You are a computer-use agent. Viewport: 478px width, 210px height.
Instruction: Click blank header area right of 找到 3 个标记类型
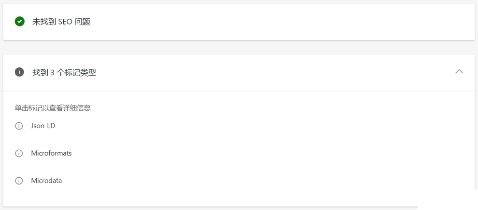274,73
